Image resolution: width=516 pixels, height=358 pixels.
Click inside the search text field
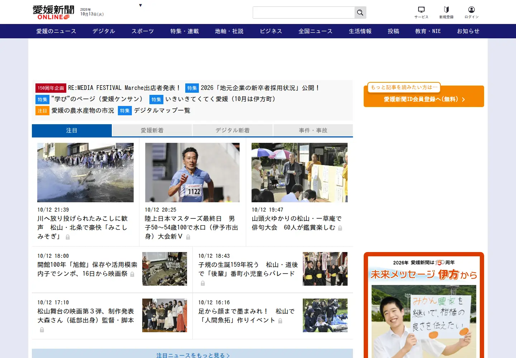[304, 13]
